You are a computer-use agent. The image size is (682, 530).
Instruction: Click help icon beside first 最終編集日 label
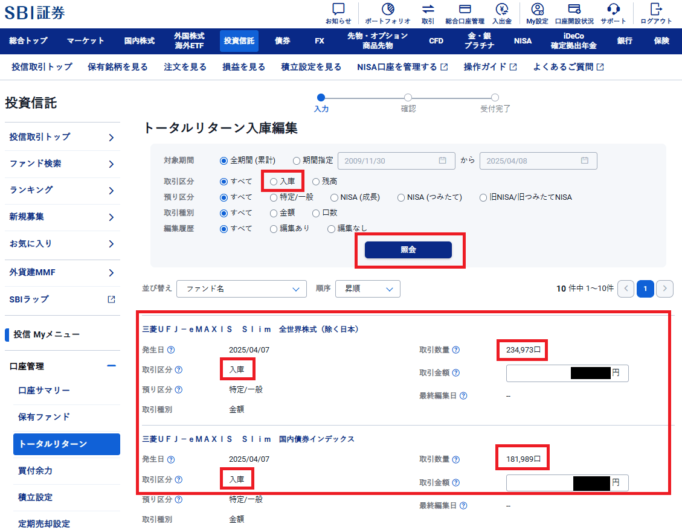pos(464,396)
